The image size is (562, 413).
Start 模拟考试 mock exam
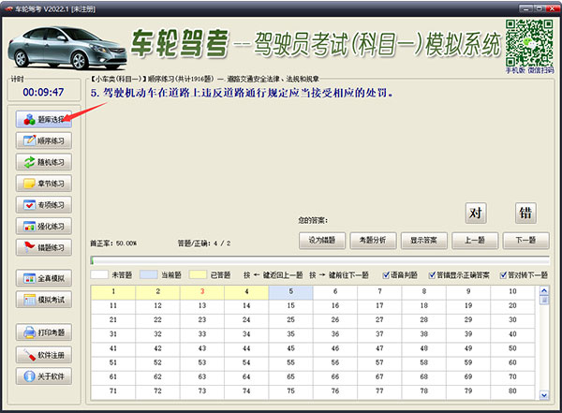click(44, 300)
